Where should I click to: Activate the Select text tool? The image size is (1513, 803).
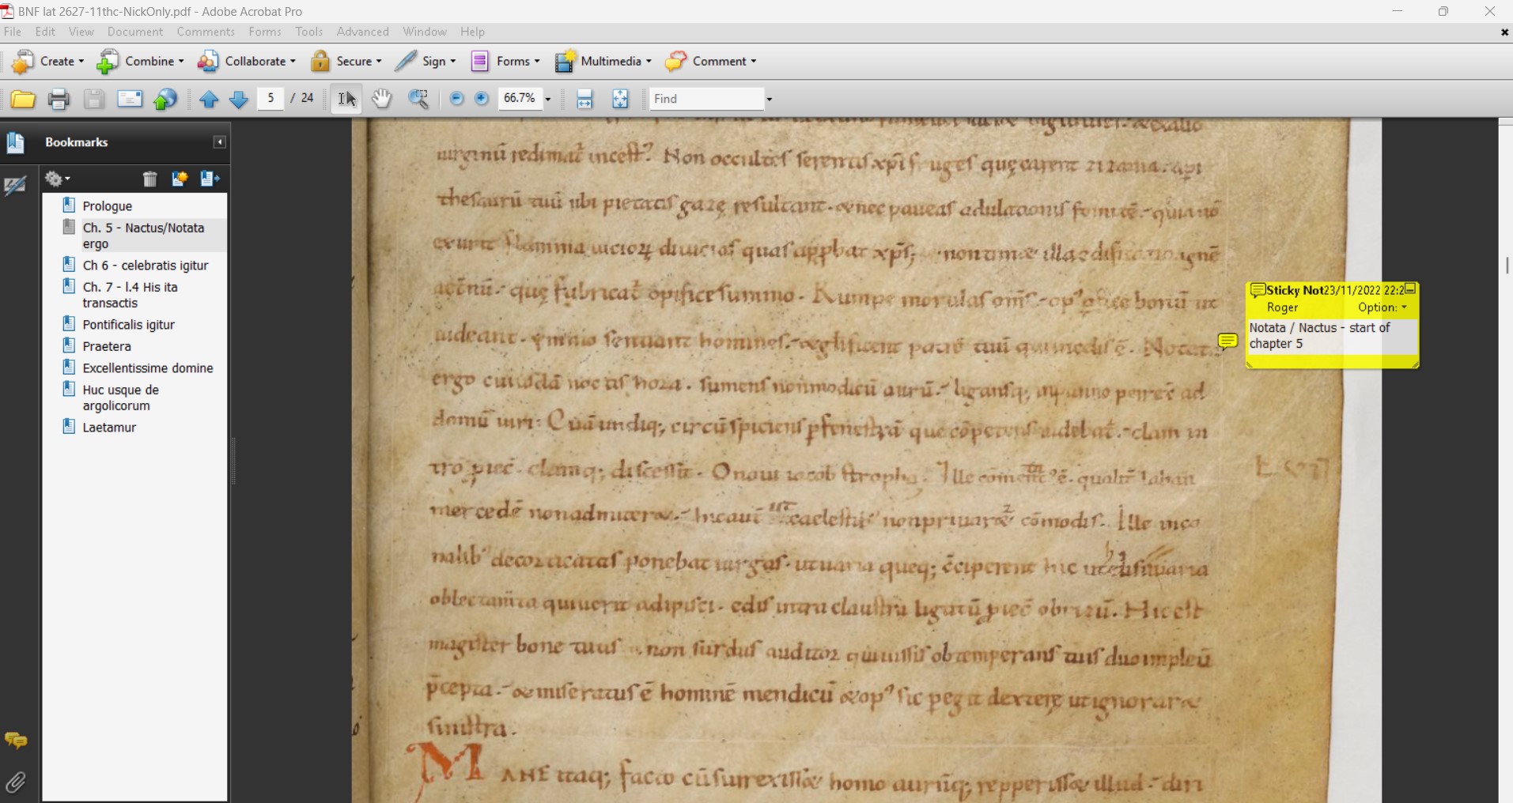click(x=346, y=99)
